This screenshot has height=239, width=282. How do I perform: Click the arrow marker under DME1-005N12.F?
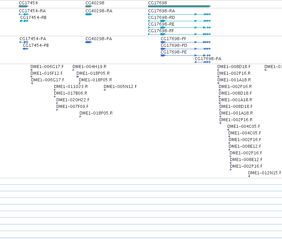[x=104, y=90]
